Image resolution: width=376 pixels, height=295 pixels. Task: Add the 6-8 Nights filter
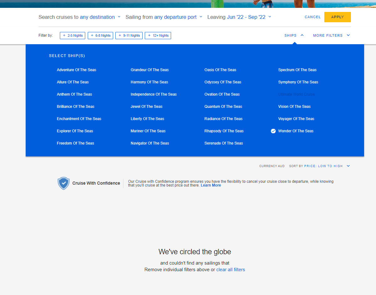pos(100,35)
